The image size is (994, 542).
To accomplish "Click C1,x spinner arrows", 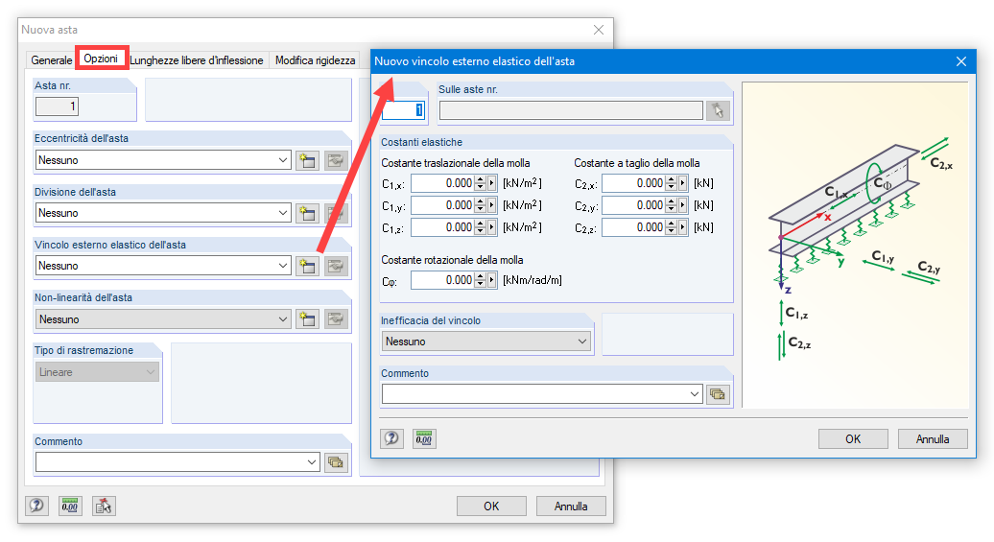I will 480,183.
